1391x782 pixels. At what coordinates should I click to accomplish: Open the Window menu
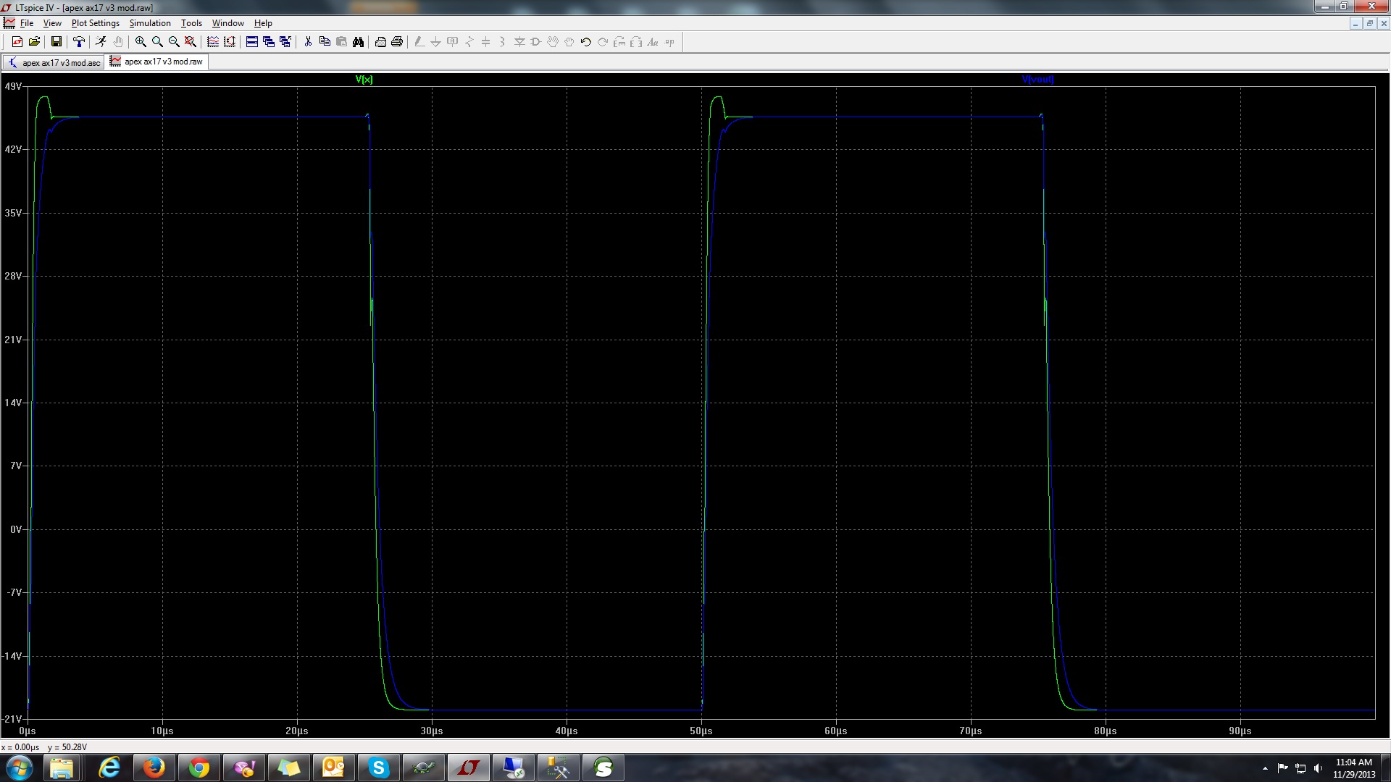tap(227, 23)
